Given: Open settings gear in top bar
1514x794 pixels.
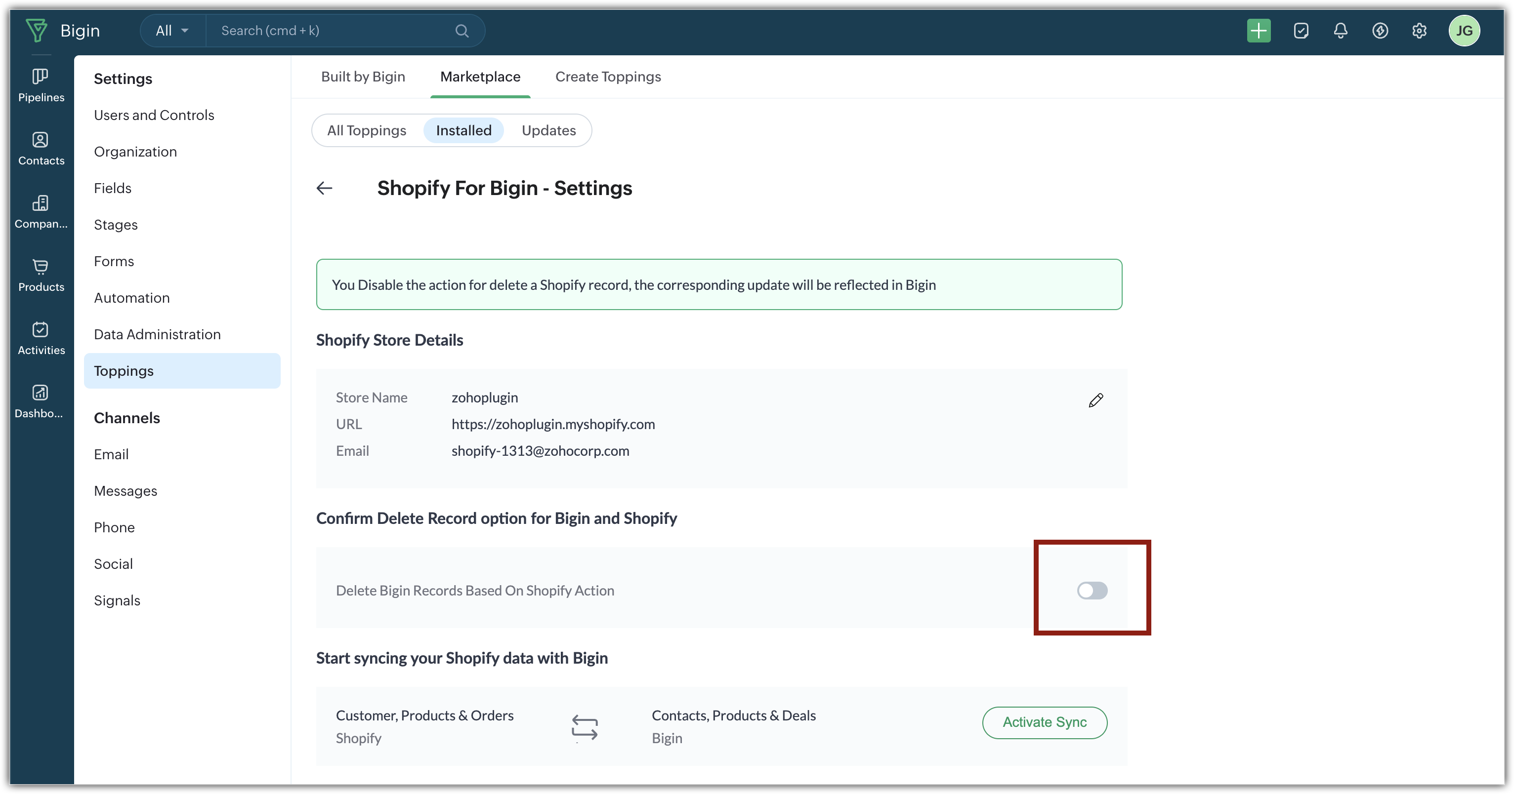Looking at the screenshot, I should click(x=1419, y=31).
